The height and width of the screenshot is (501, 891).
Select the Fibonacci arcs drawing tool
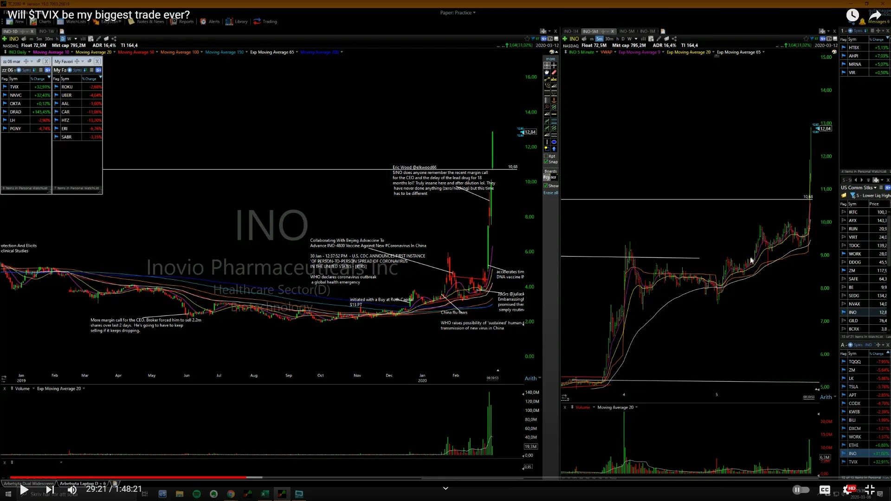pyautogui.click(x=547, y=86)
